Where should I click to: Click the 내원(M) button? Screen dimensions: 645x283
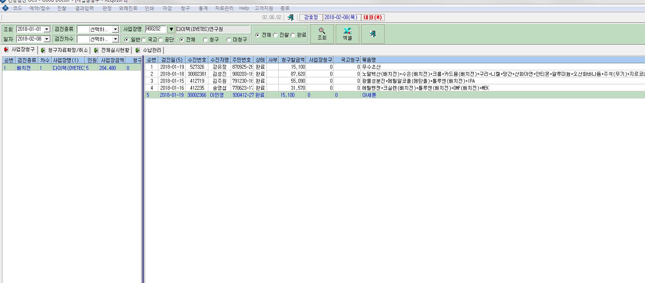(x=373, y=18)
